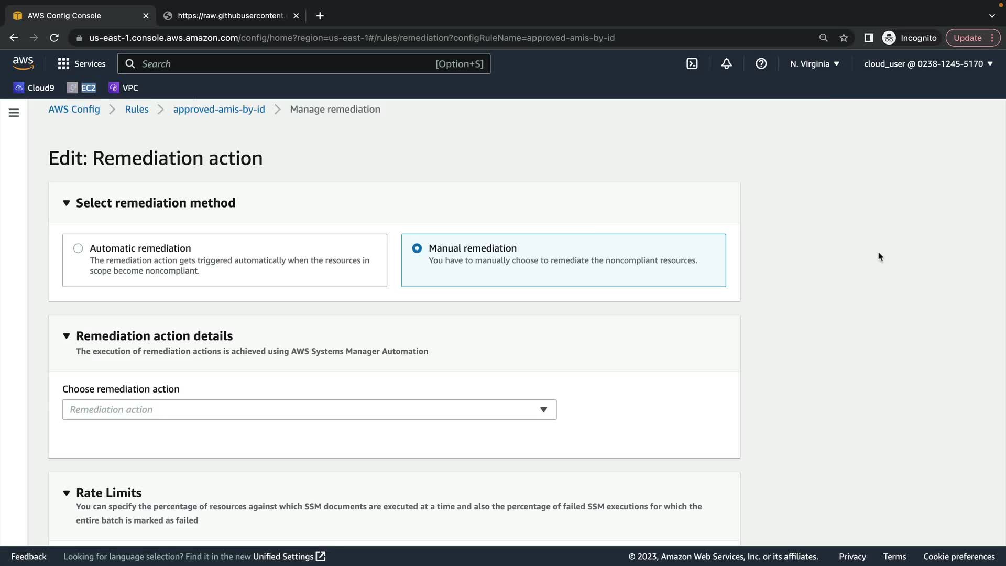
Task: Switch to the raw.githubusercontent browser tab
Action: (x=231, y=16)
